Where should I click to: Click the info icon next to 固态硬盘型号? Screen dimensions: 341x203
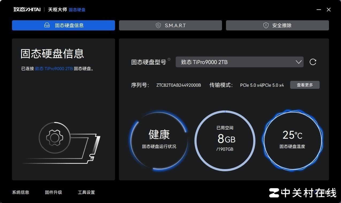(169, 59)
